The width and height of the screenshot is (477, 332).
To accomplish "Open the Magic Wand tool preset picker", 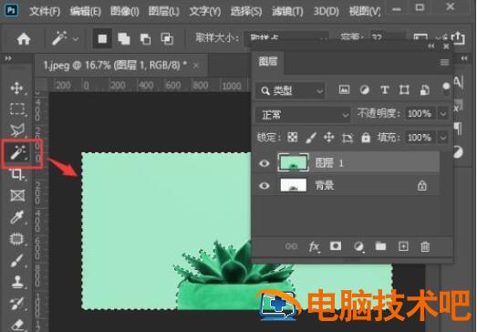I will point(65,39).
